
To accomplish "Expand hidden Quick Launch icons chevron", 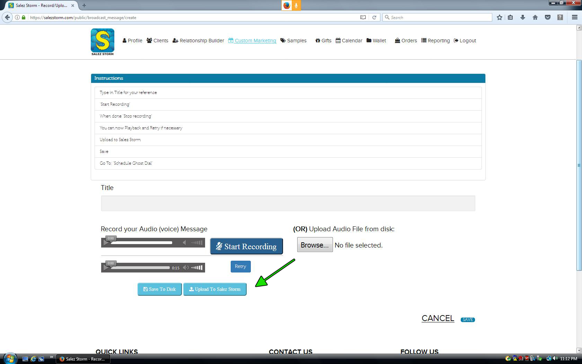I will pos(52,357).
